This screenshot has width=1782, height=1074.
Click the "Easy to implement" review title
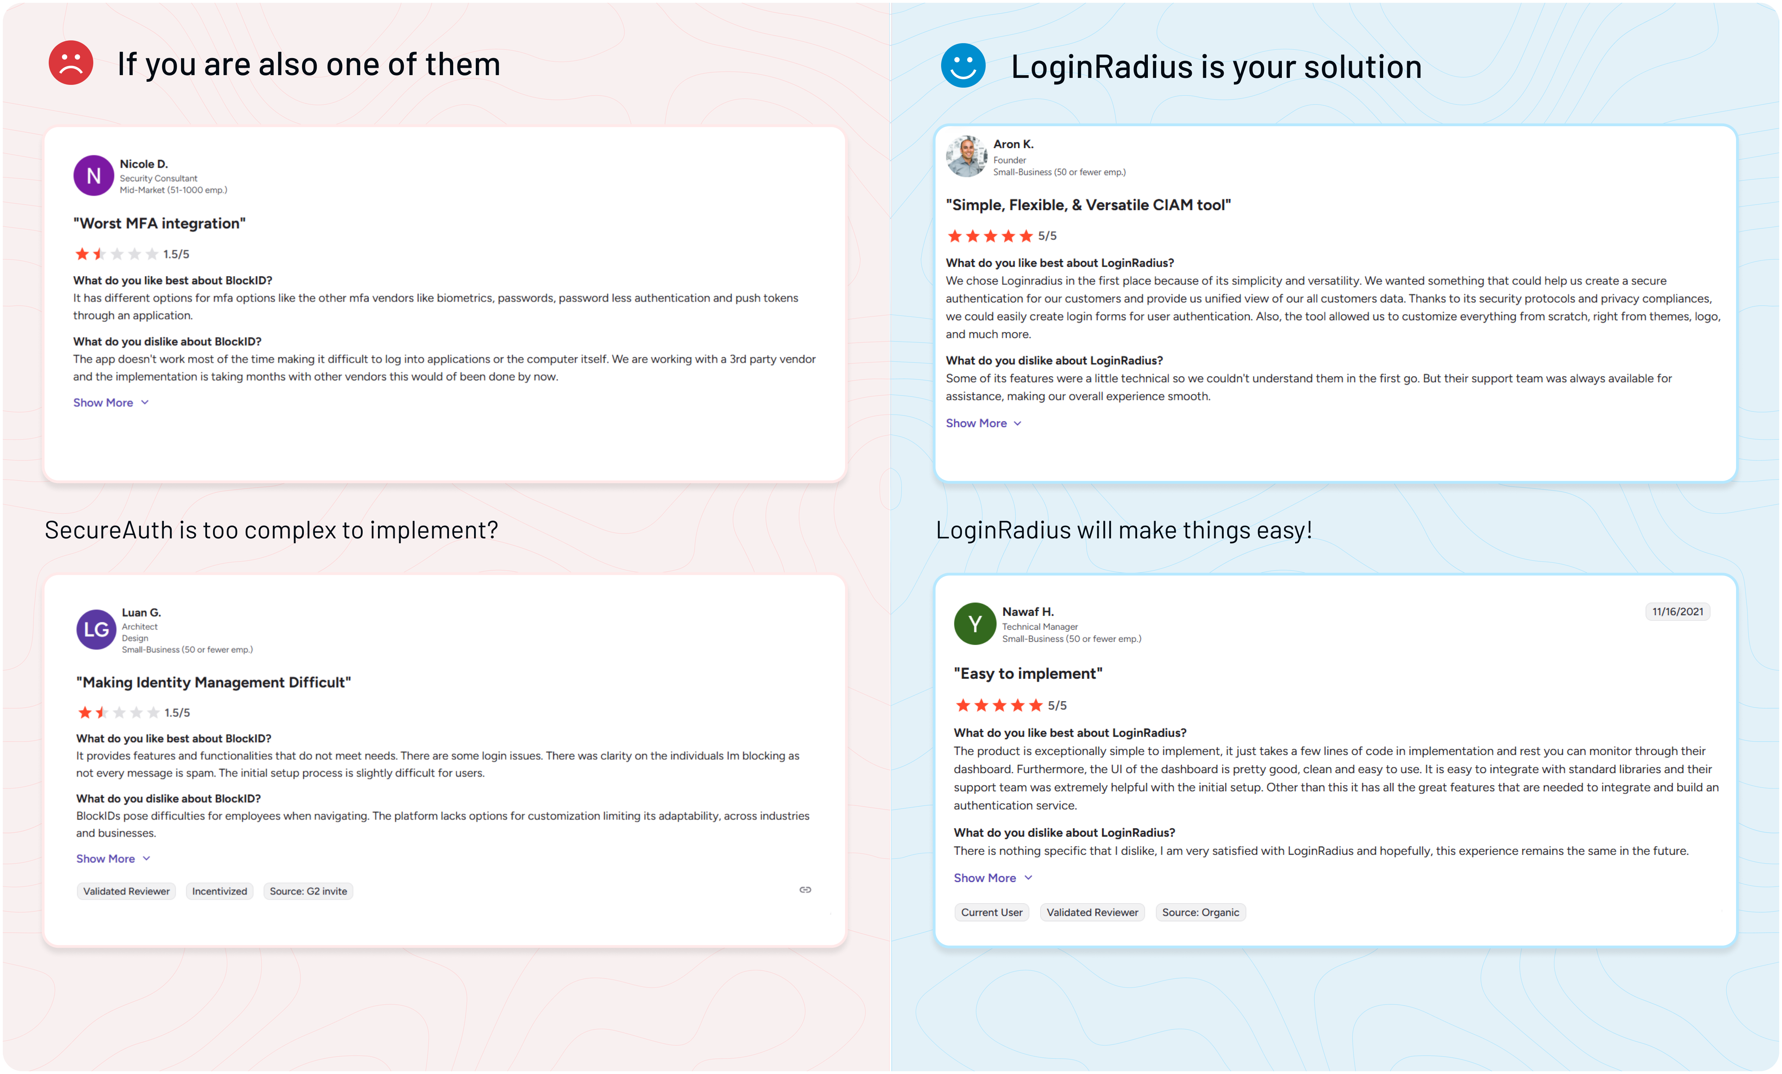pyautogui.click(x=1028, y=674)
